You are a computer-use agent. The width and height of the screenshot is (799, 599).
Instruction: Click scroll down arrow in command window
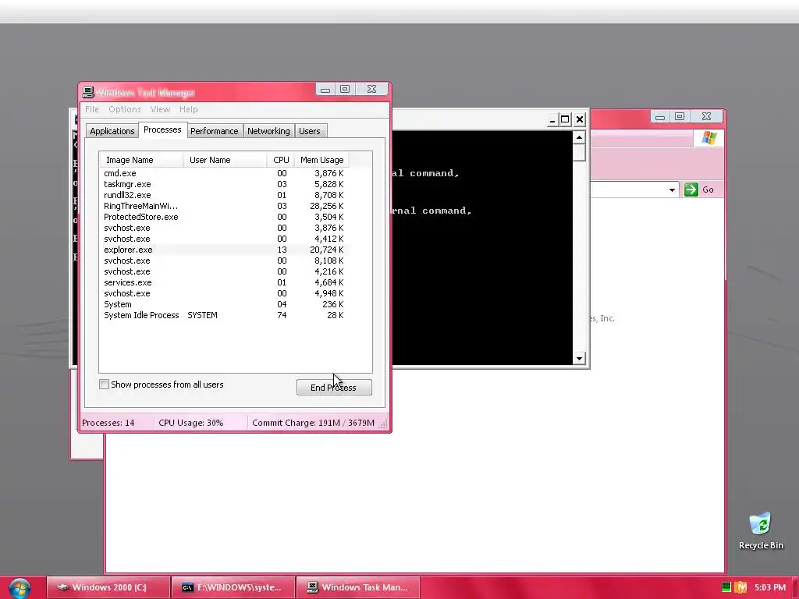point(579,359)
